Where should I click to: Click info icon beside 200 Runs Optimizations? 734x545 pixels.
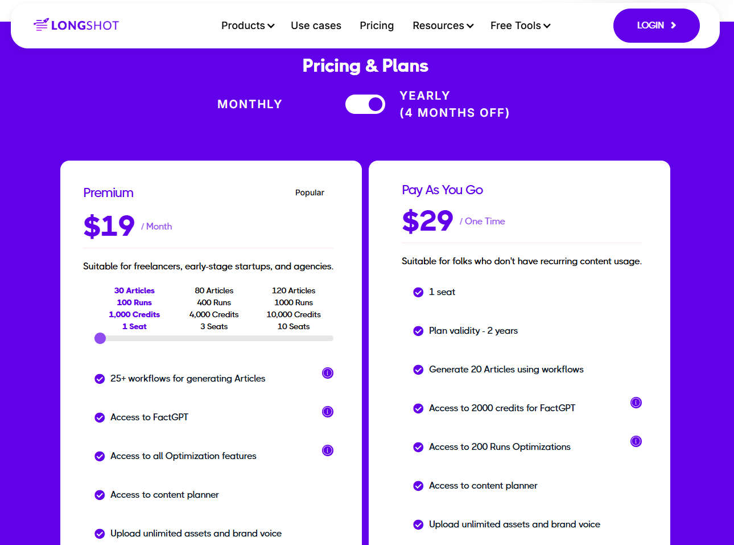coord(636,441)
